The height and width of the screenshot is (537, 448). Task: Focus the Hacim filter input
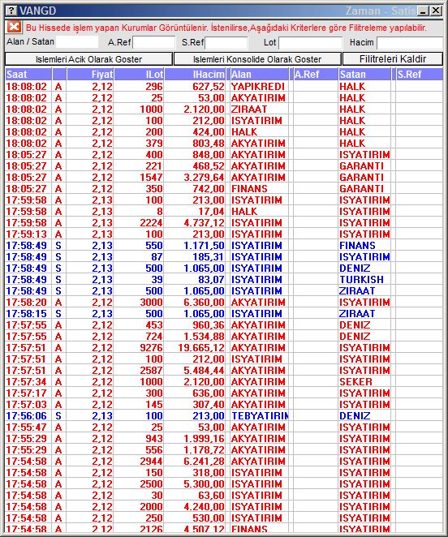[x=410, y=43]
